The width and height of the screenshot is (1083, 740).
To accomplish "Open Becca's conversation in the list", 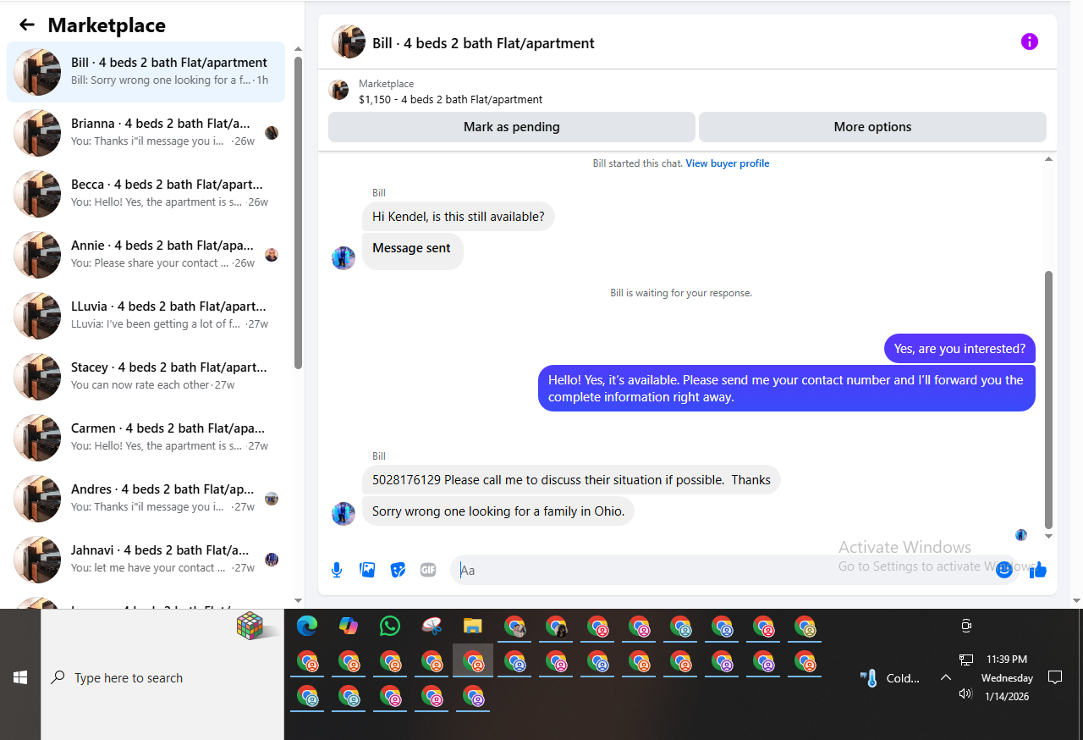I will coord(146,194).
